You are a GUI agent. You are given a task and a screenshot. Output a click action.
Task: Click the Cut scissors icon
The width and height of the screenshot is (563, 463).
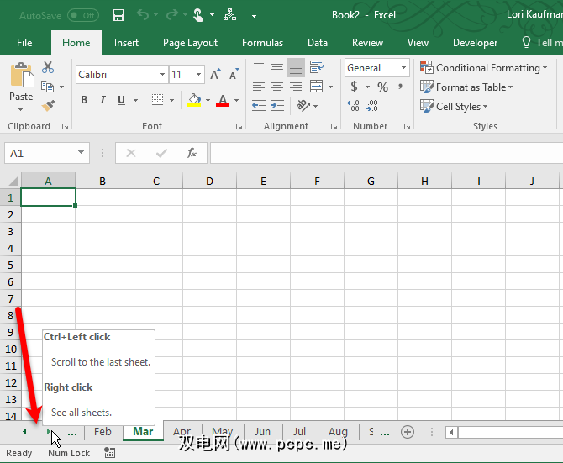[x=48, y=67]
